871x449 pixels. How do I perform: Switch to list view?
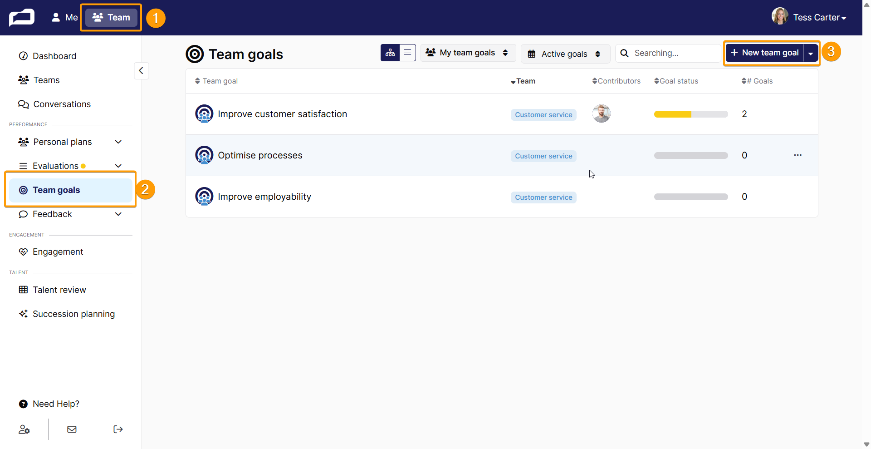pos(407,53)
